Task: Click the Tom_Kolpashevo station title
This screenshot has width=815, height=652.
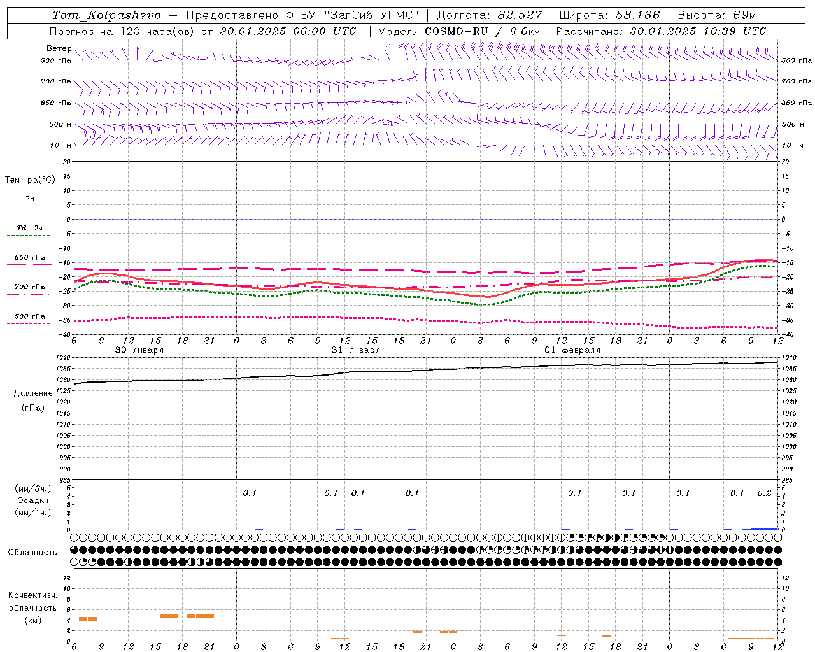Action: (x=106, y=15)
